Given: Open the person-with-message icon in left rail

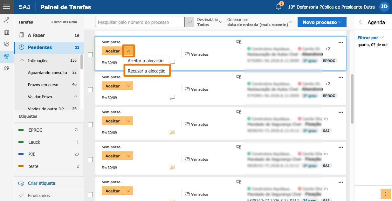Looking at the screenshot, I should [x=6, y=20].
